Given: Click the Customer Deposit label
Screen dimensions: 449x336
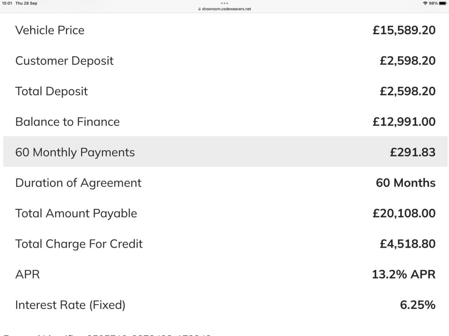Looking at the screenshot, I should (64, 61).
